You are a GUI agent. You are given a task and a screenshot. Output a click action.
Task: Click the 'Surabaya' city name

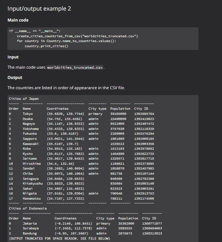[31, 228]
